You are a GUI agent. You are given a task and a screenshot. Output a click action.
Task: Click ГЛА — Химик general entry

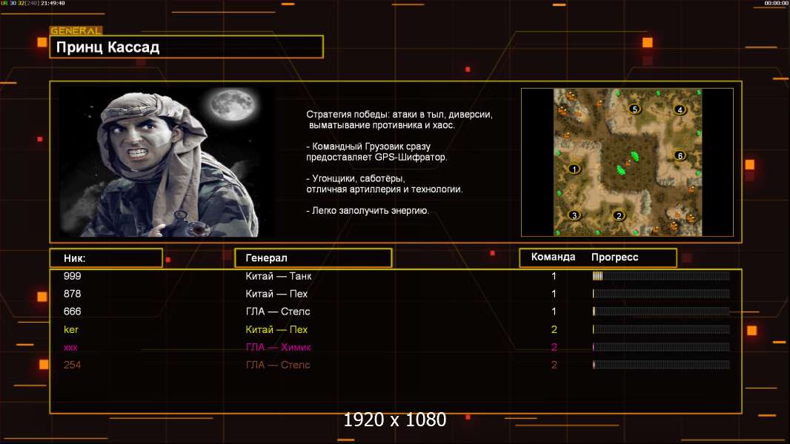[278, 347]
